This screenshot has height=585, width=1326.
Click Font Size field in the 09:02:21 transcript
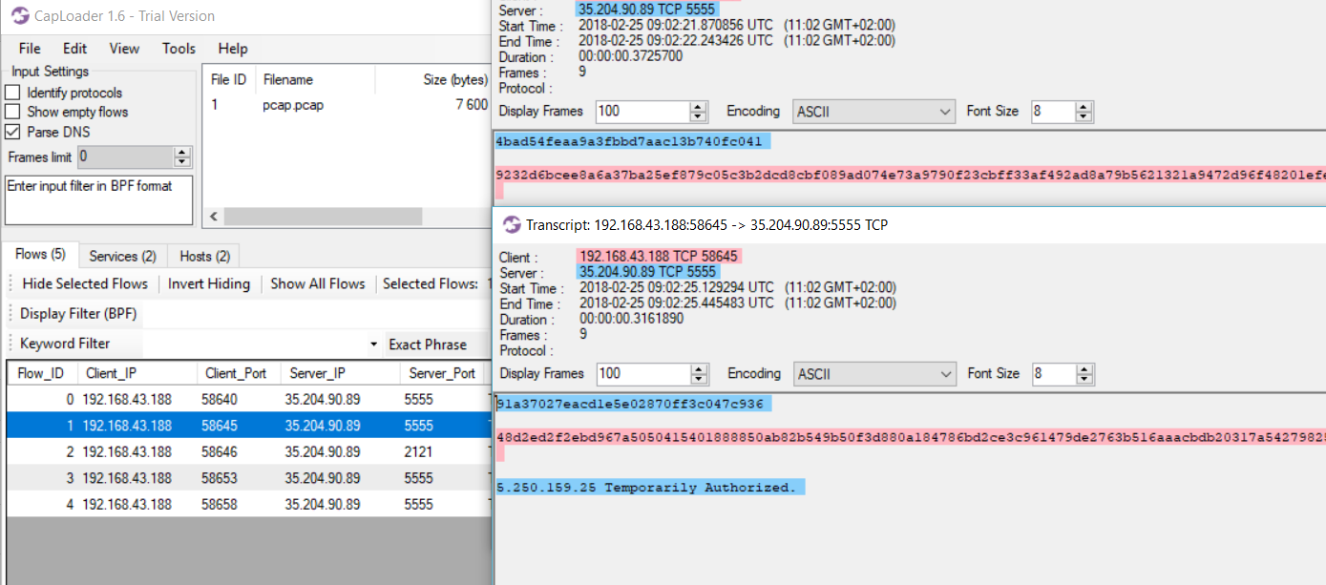(x=1053, y=112)
